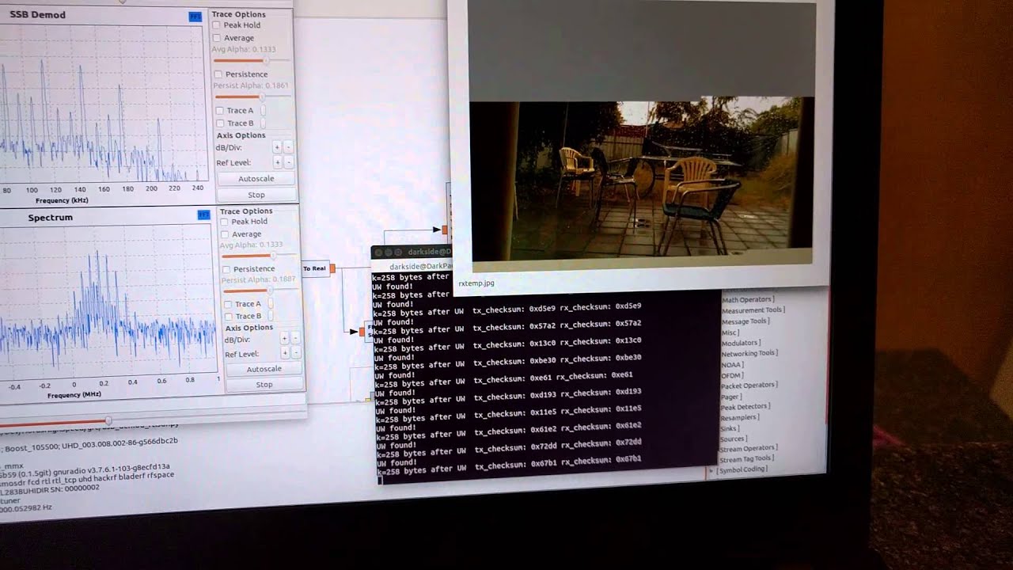Click the orange output port on To Real block
1013x570 pixels.
tap(332, 268)
